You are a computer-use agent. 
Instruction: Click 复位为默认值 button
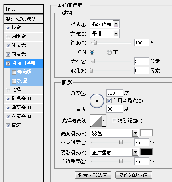133,175
